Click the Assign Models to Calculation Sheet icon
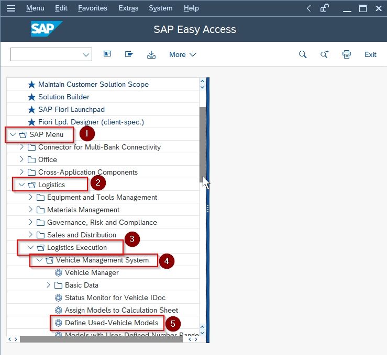Image resolution: width=387 pixels, height=355 pixels. (x=58, y=311)
